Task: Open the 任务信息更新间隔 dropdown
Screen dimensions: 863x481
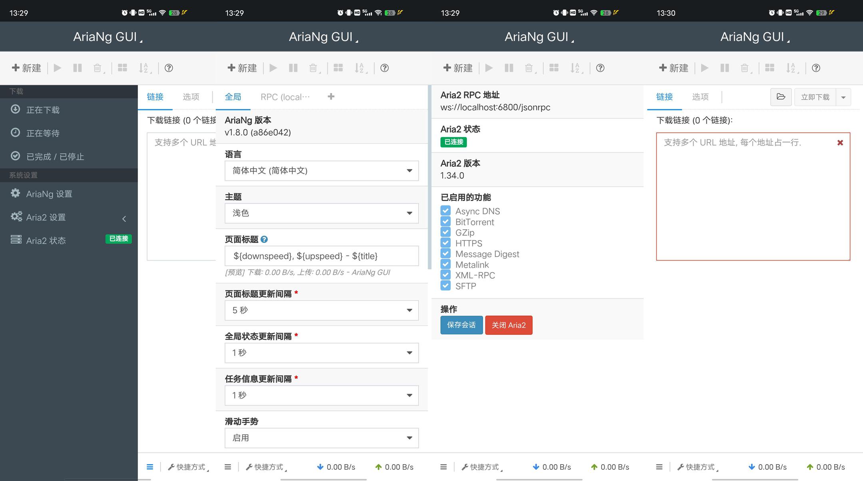Action: click(322, 395)
